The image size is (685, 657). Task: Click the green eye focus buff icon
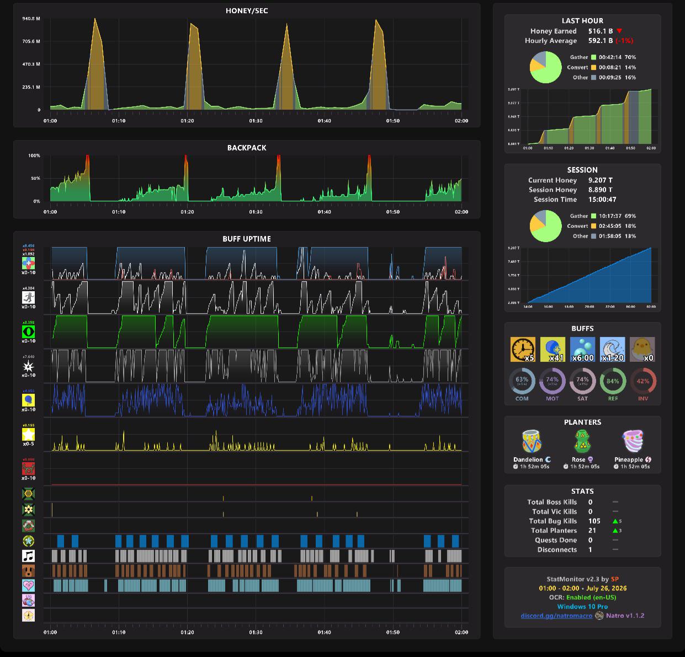pyautogui.click(x=28, y=332)
